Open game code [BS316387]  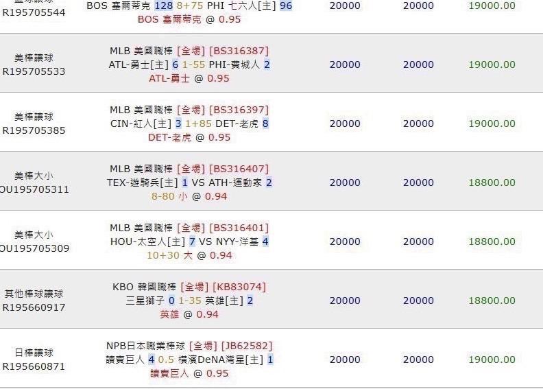(239, 51)
